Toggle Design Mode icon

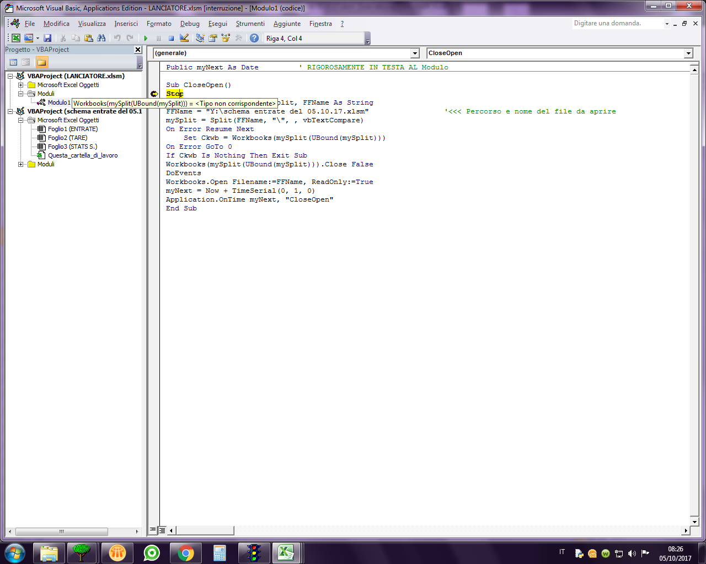point(184,38)
